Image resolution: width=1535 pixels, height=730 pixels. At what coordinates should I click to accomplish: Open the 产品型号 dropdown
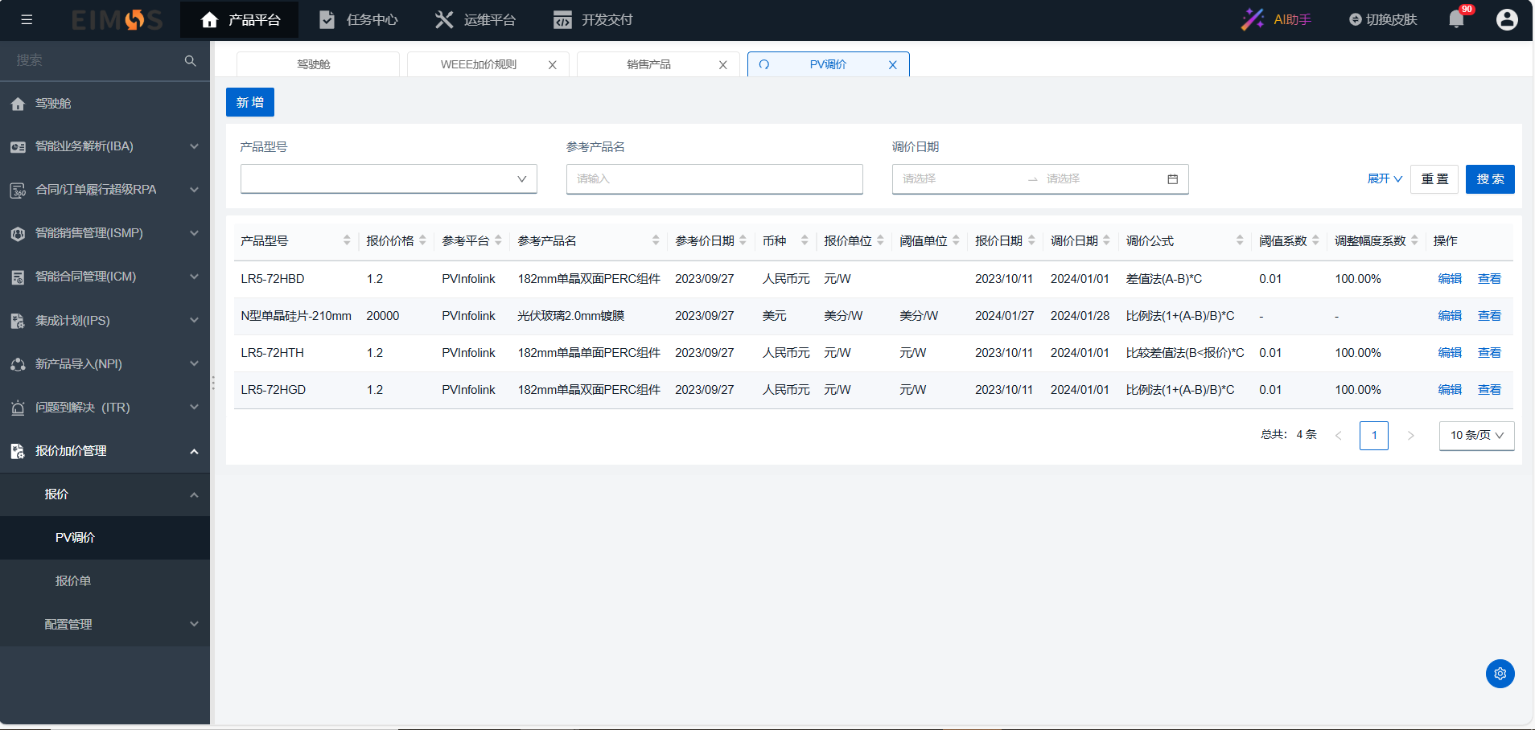coord(389,178)
